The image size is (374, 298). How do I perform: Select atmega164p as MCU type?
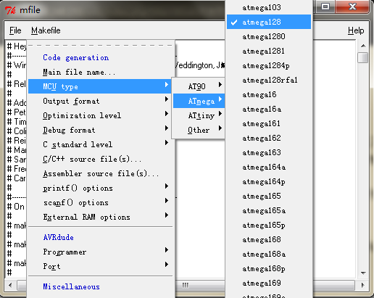click(269, 181)
